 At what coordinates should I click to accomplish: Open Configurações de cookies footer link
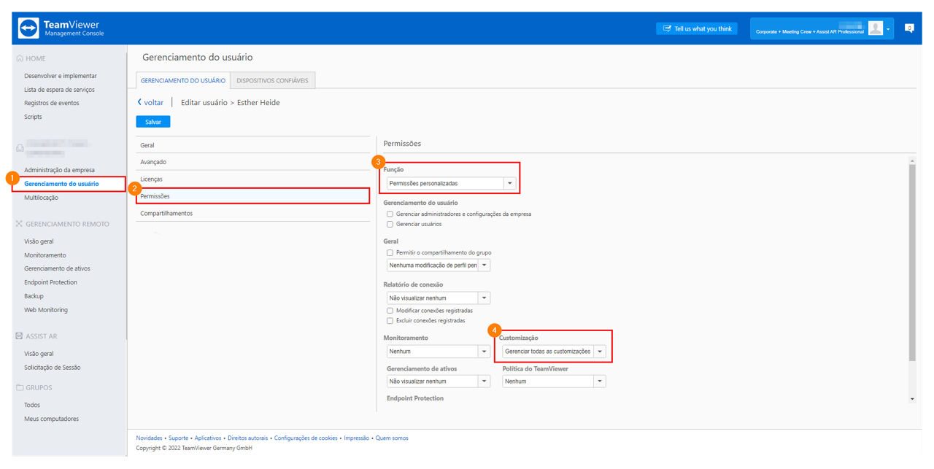[306, 438]
